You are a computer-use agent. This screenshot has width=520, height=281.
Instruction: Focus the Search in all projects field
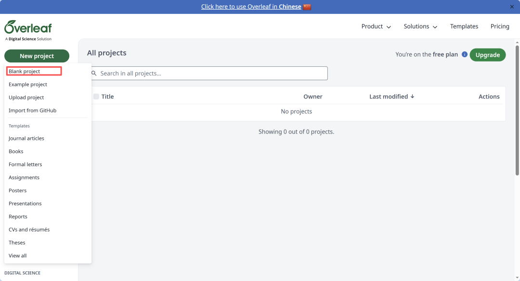tap(212, 73)
